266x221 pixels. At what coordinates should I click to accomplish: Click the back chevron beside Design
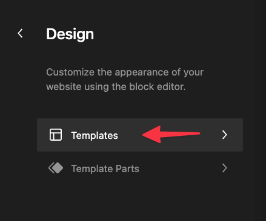coord(20,33)
